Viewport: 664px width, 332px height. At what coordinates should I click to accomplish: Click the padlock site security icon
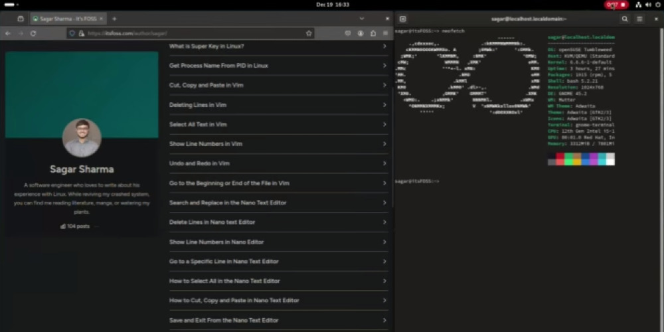click(x=81, y=33)
